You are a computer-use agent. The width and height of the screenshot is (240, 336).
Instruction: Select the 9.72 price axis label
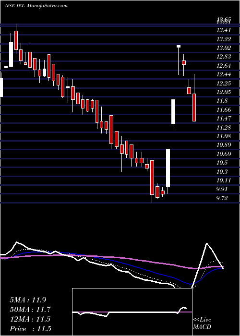pyautogui.click(x=222, y=198)
